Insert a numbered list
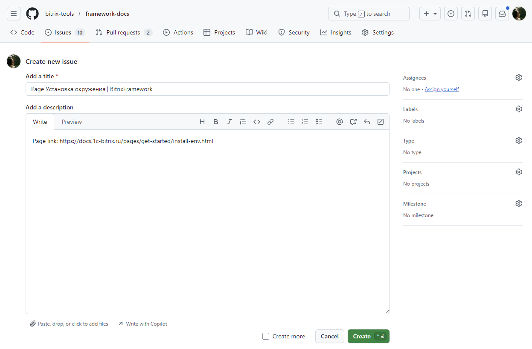 pyautogui.click(x=305, y=122)
